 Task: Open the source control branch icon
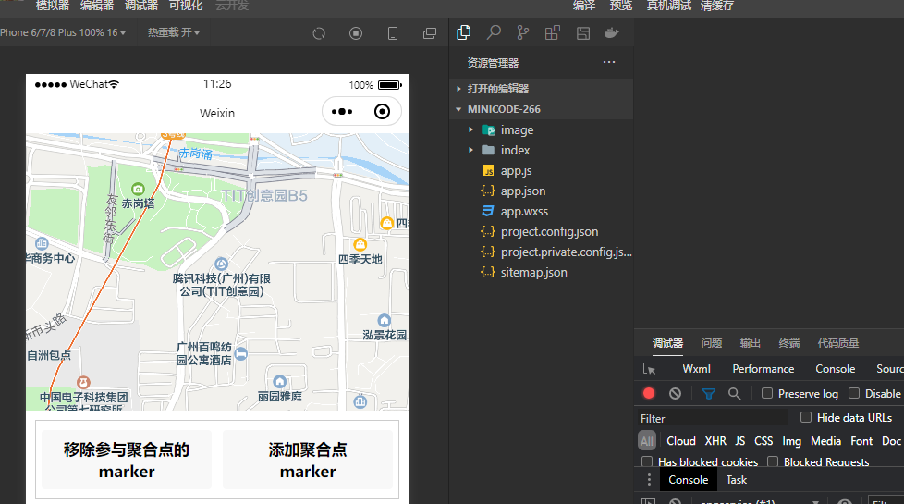pos(523,33)
